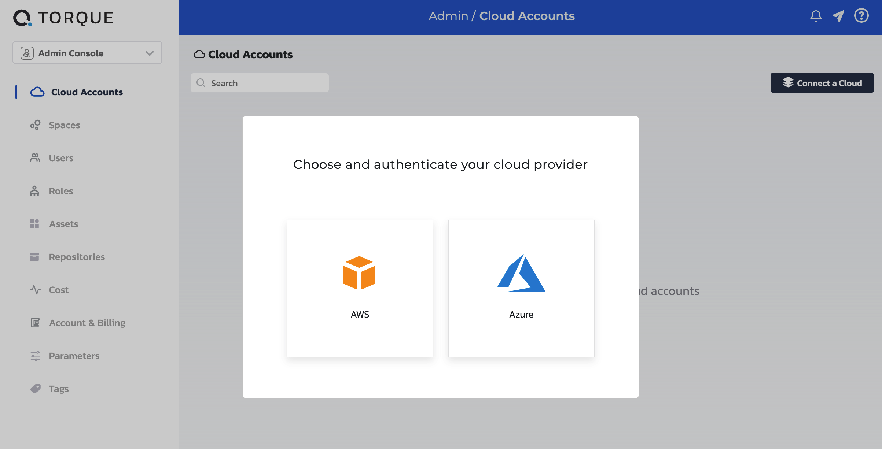The image size is (882, 449).
Task: Click the Cloud Accounts breadcrumb text
Action: [x=527, y=16]
